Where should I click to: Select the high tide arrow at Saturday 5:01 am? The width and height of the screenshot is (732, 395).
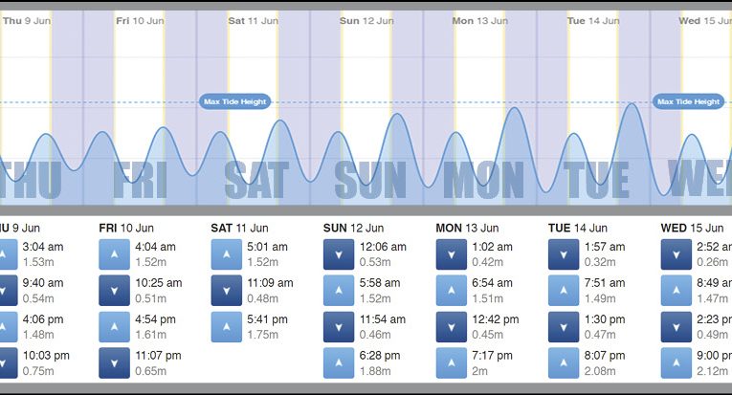(226, 253)
